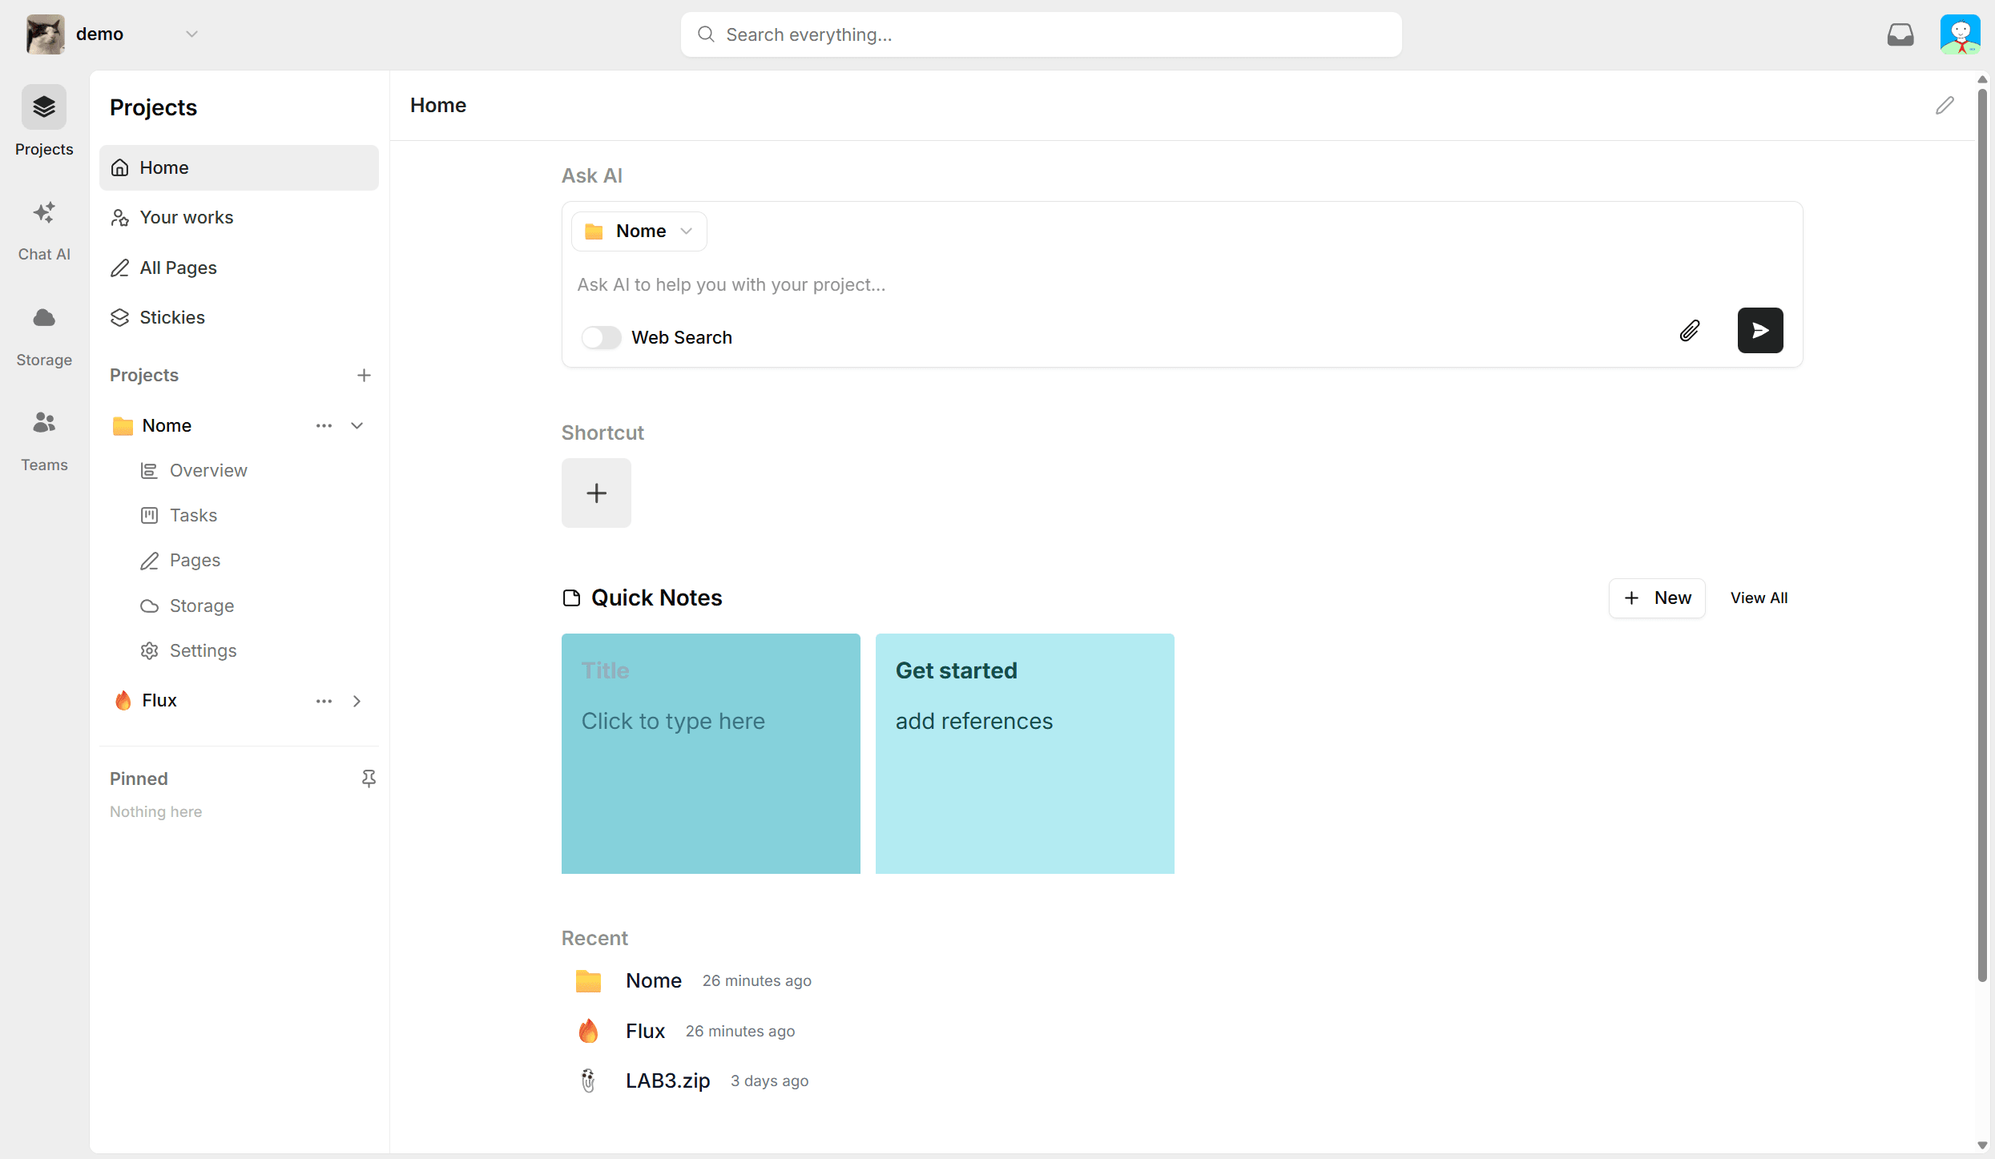Open the Flux project more options menu
Viewport: 1995px width, 1159px height.
(x=324, y=701)
